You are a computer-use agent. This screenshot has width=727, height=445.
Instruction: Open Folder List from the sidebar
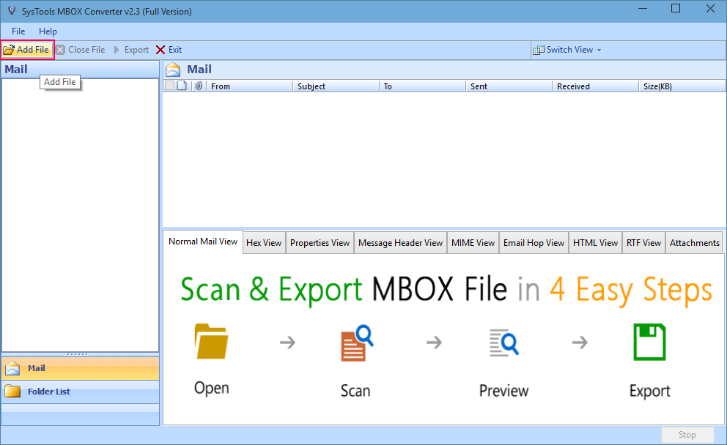coord(48,392)
